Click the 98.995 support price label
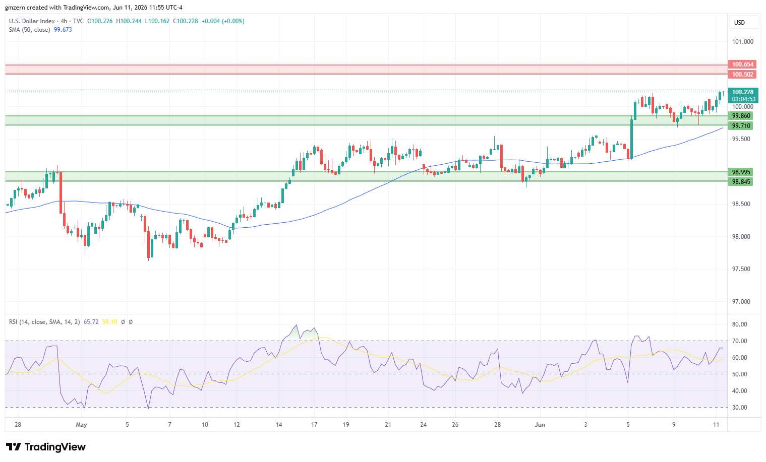The image size is (766, 462). tap(741, 172)
